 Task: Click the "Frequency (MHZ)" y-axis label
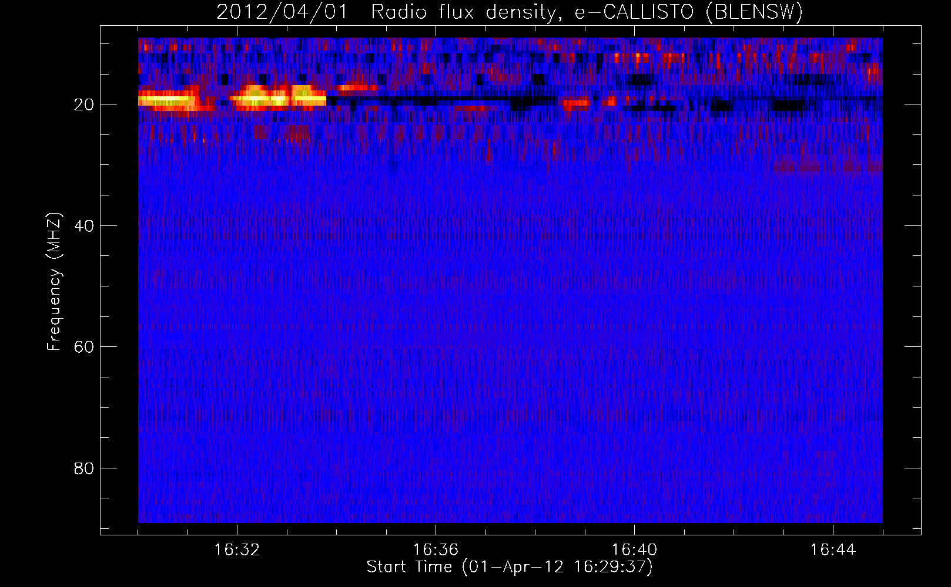[54, 282]
